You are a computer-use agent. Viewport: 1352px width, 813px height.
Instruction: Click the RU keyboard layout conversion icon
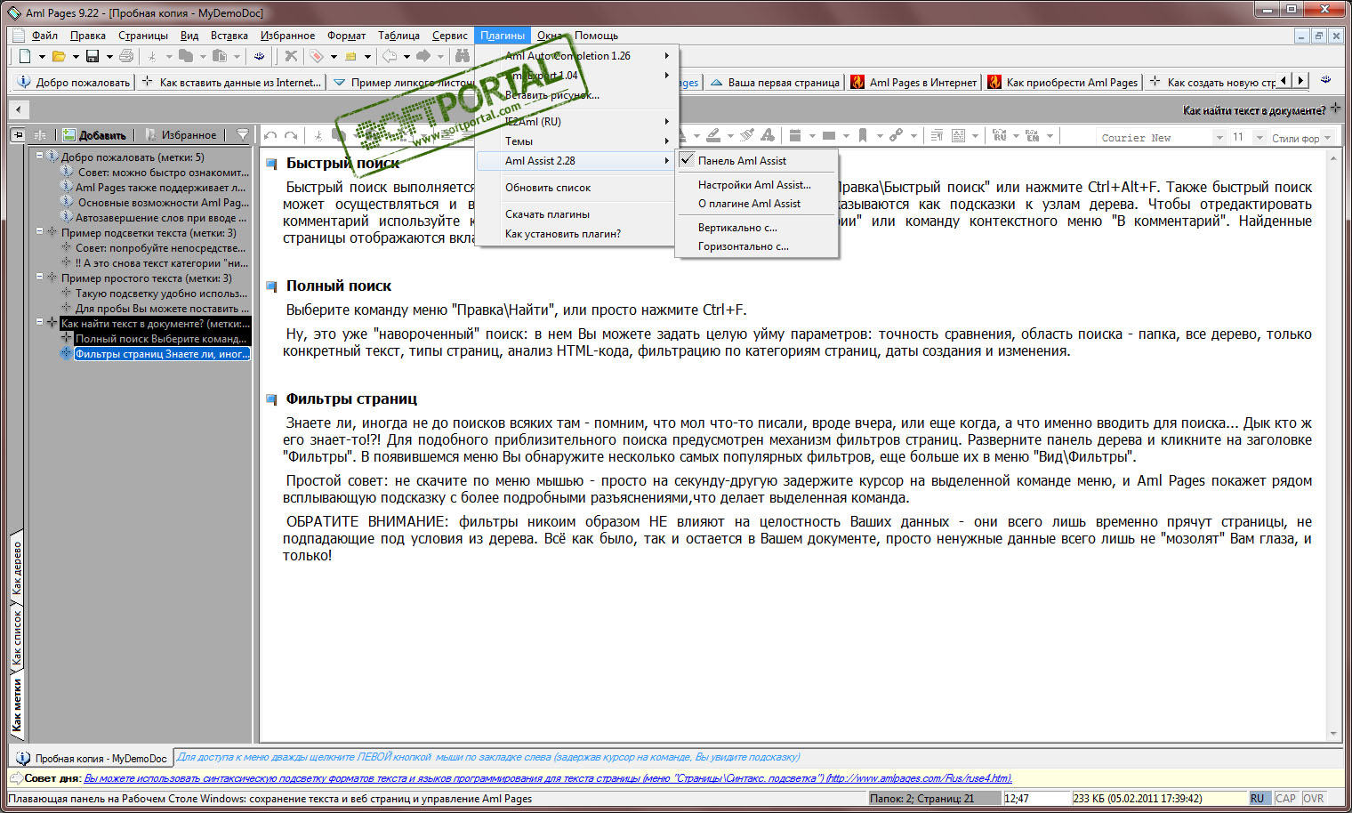(1000, 136)
